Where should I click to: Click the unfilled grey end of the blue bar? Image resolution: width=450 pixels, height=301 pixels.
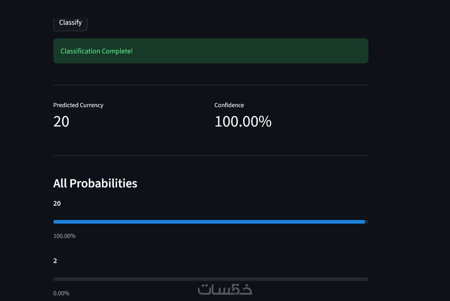click(x=367, y=222)
